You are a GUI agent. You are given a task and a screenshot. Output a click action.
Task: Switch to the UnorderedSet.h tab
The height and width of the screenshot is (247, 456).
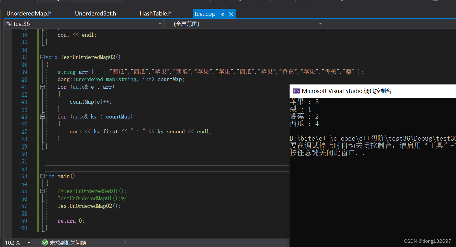(x=95, y=14)
